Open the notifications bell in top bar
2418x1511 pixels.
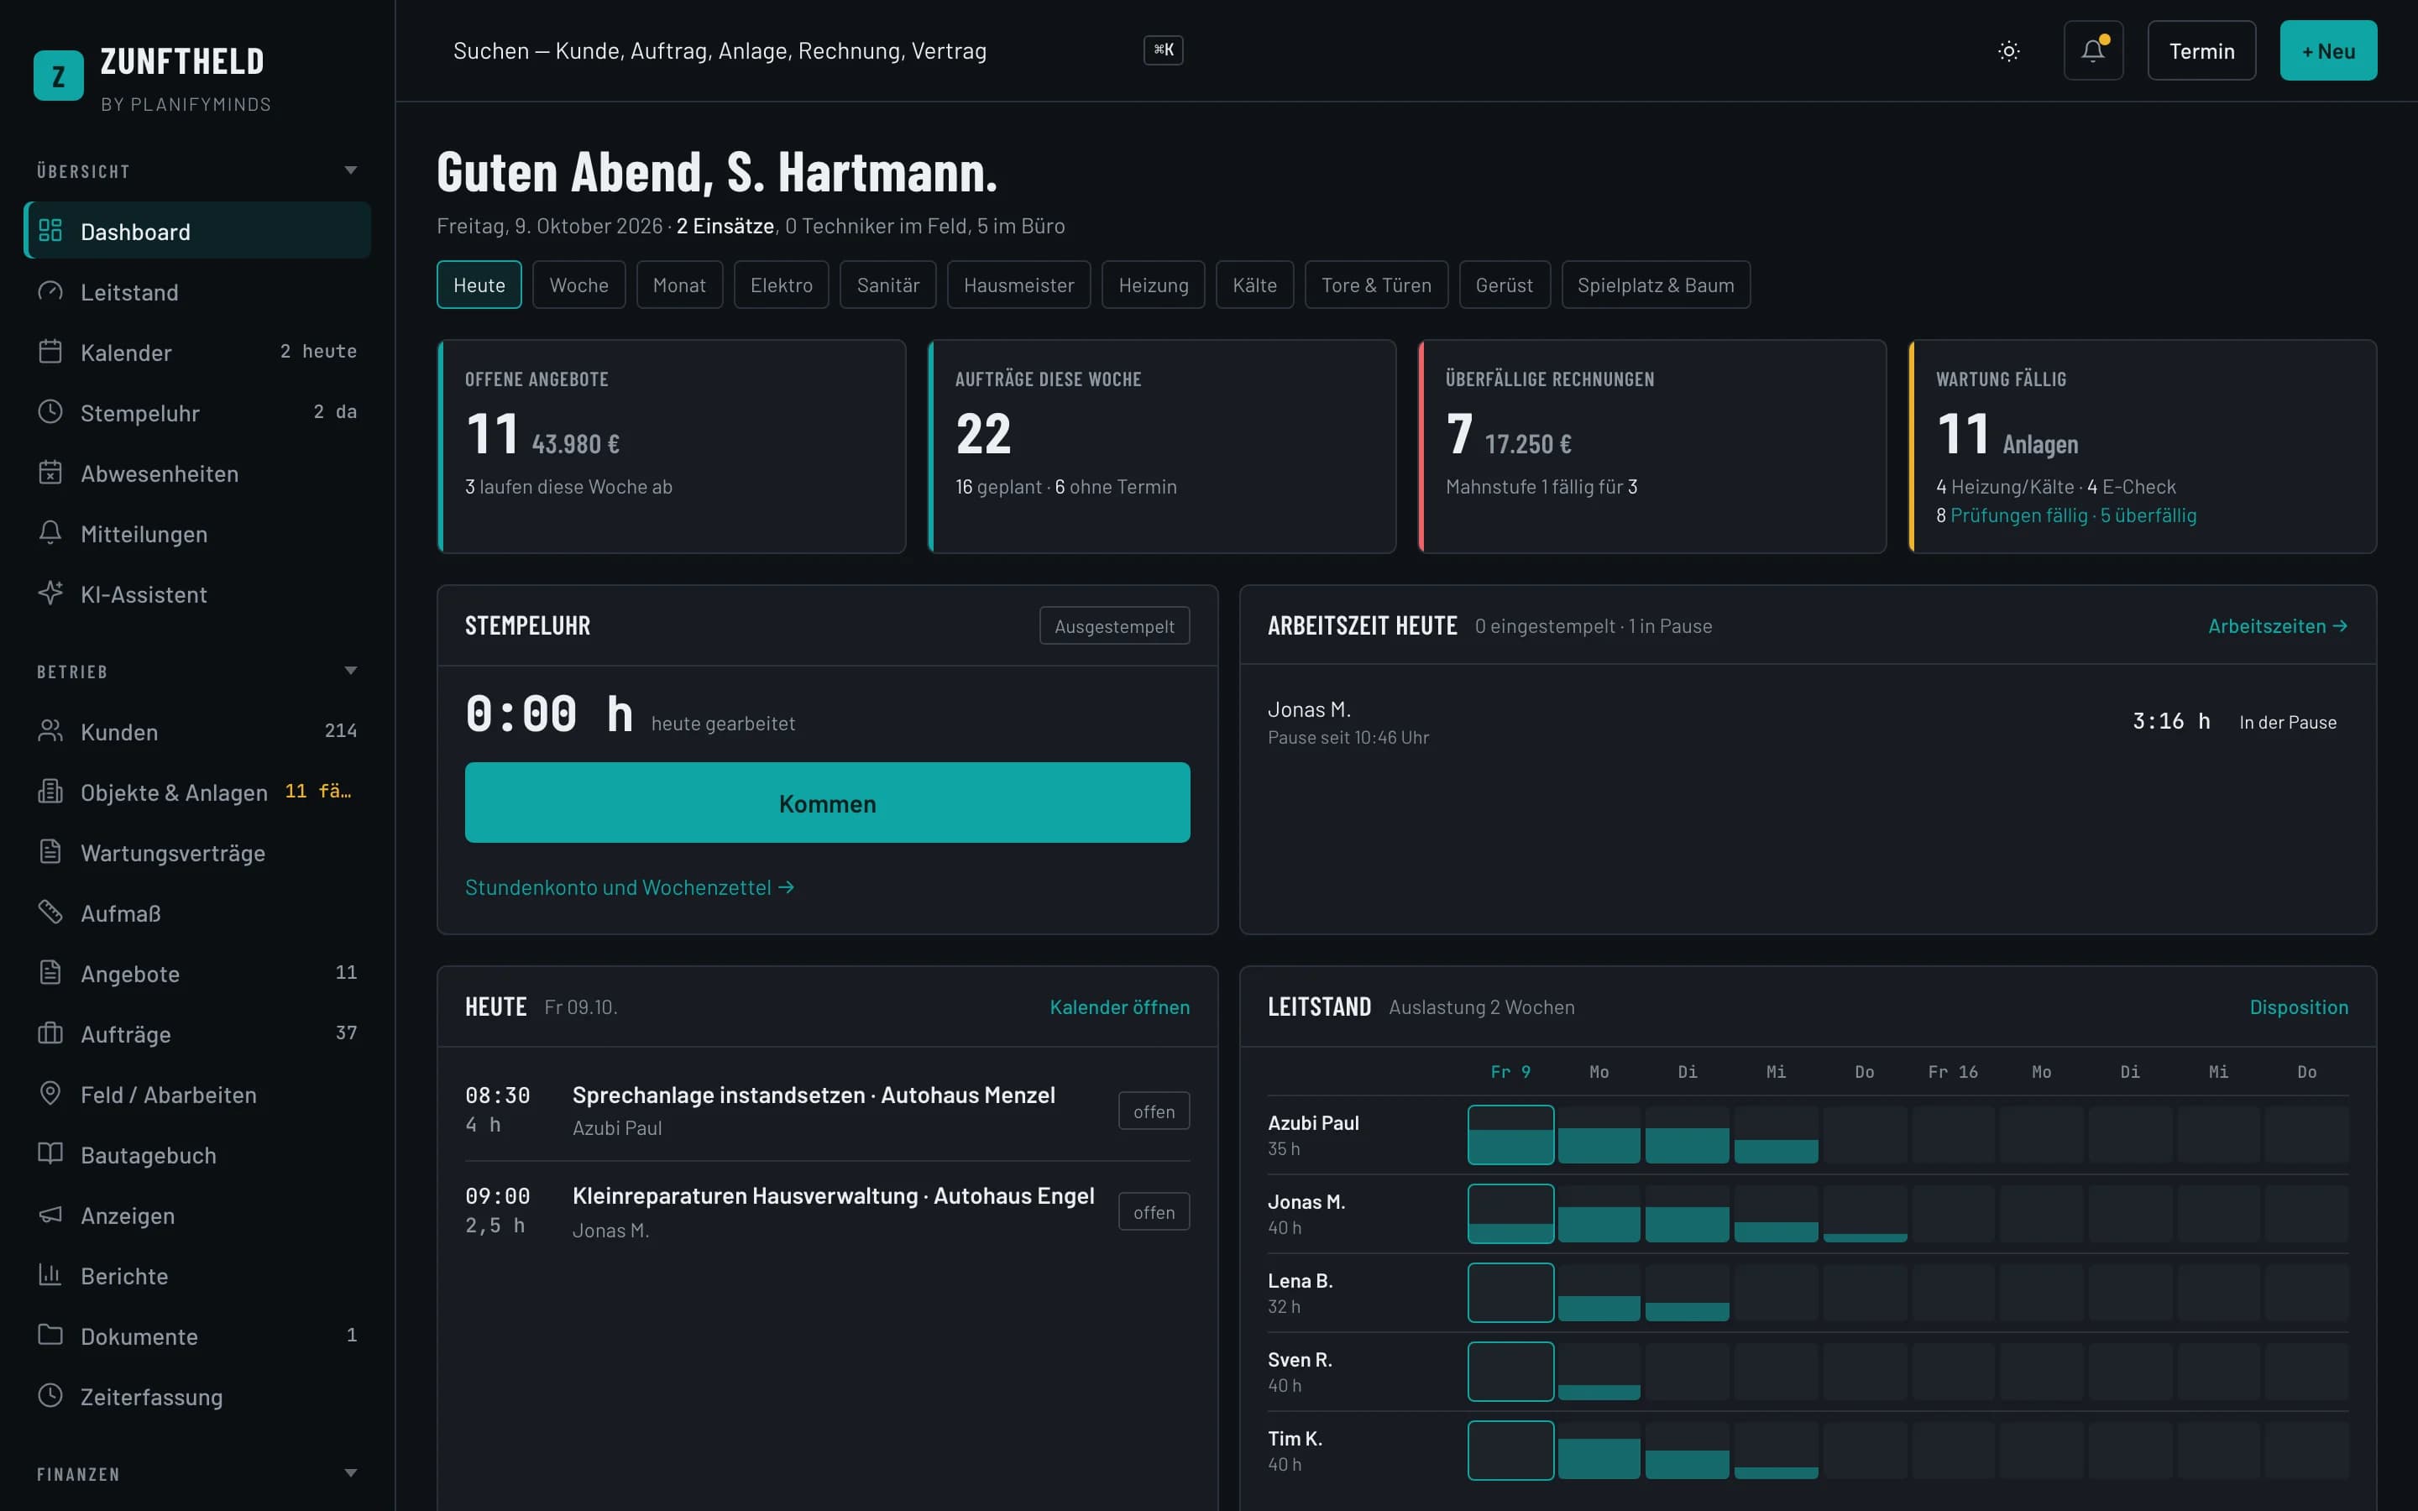pyautogui.click(x=2093, y=51)
